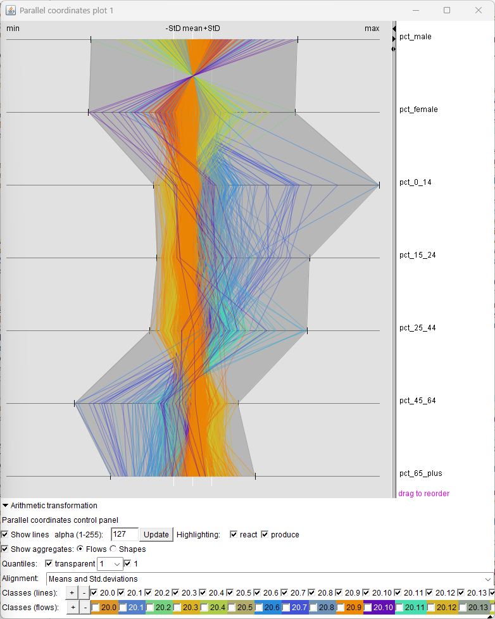
Task: Select the pct_25_44 axis label
Action: pos(417,328)
